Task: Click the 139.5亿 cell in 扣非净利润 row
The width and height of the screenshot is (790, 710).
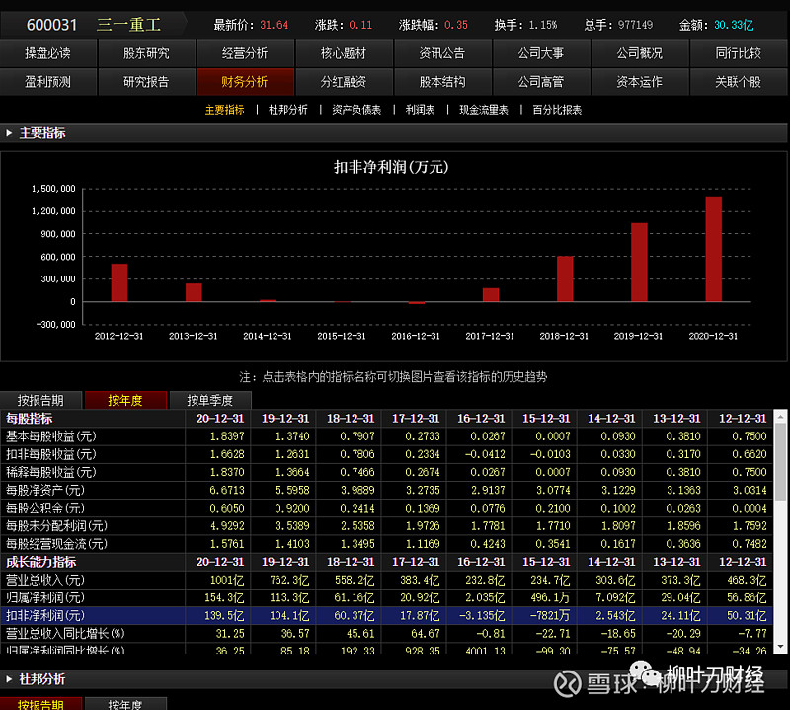Action: [x=224, y=616]
